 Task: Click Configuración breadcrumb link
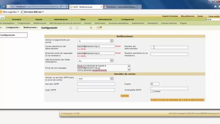12,28
